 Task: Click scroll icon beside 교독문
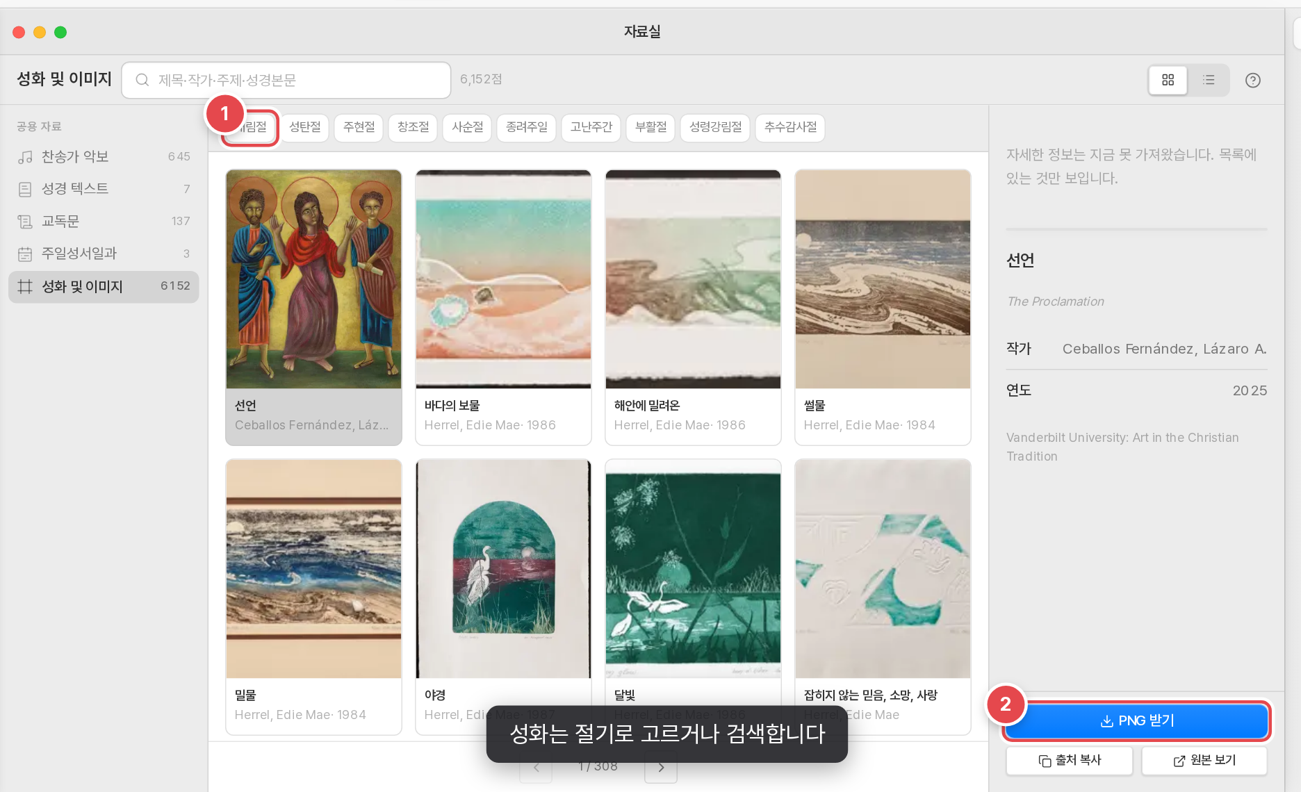25,222
